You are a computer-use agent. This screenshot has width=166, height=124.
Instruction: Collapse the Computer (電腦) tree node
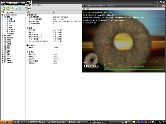pyautogui.click(x=3, y=17)
